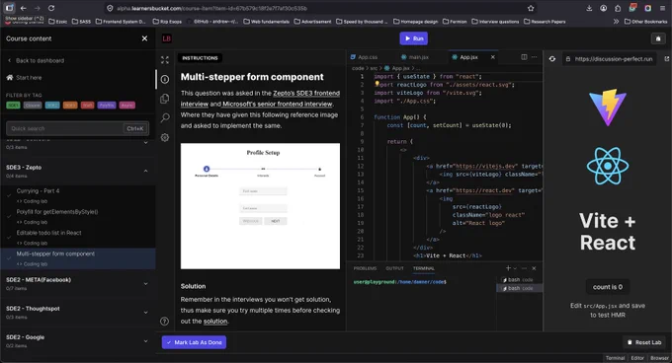Switch to the App.css editor tab

(364, 57)
